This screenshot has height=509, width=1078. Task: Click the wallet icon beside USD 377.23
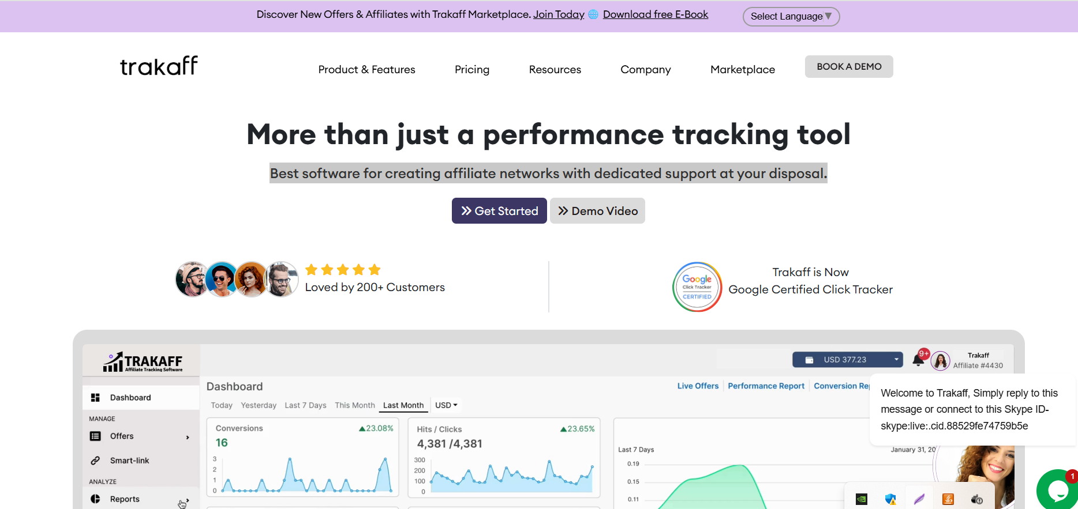point(809,360)
